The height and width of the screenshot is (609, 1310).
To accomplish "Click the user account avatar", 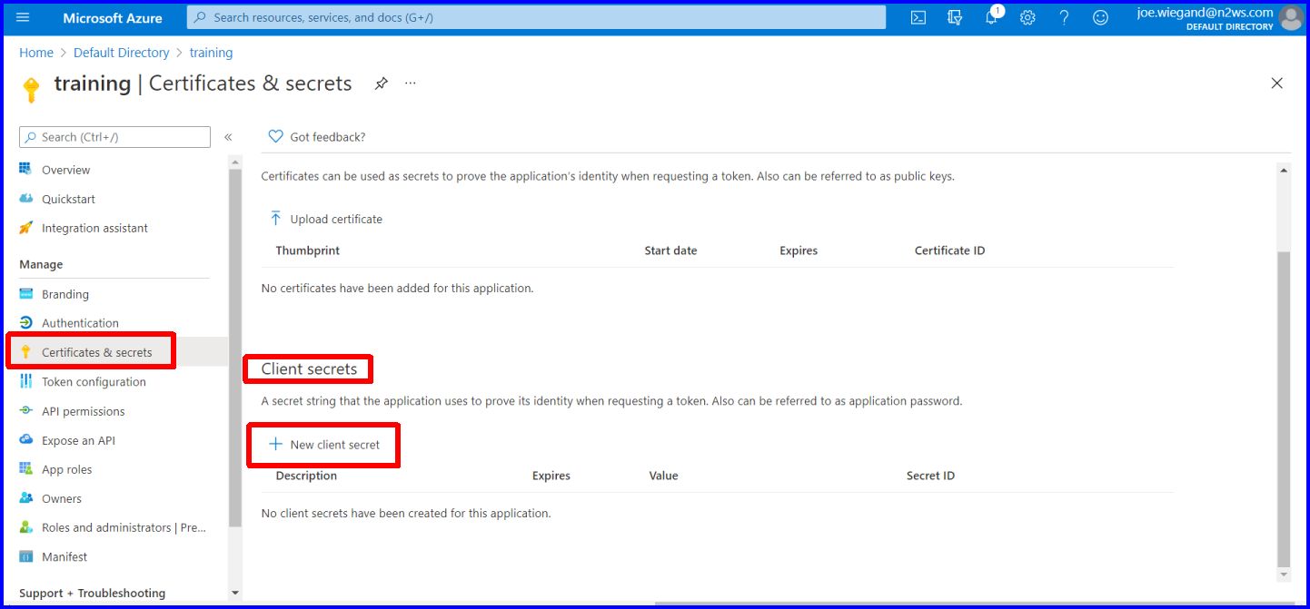I will [x=1290, y=18].
